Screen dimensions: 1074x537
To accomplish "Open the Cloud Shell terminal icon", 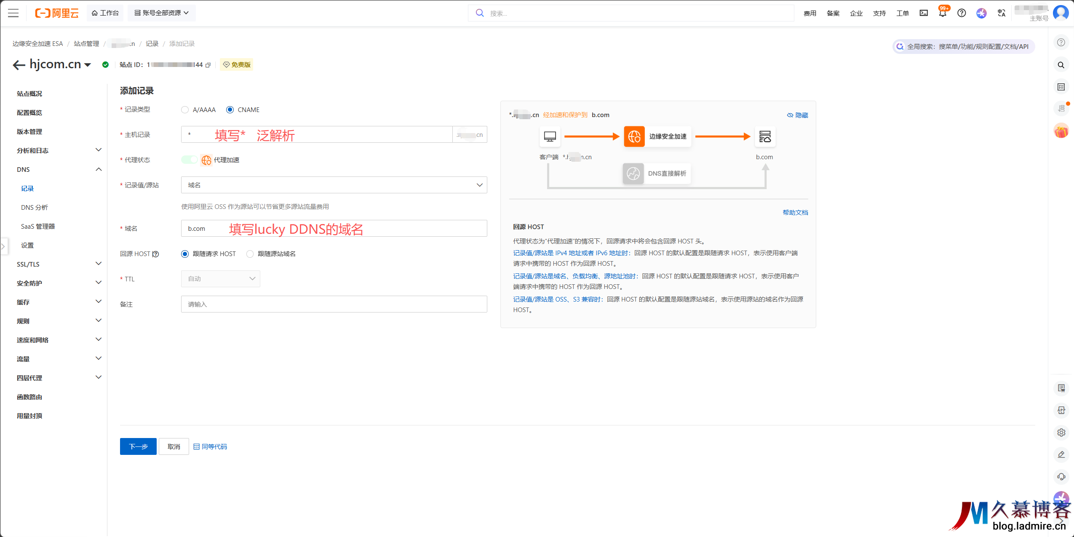I will tap(924, 13).
